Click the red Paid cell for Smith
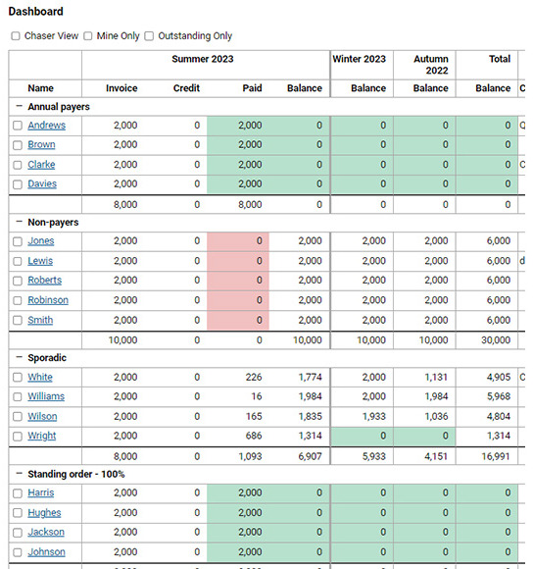Screen dimensions: 533x569 [x=238, y=320]
